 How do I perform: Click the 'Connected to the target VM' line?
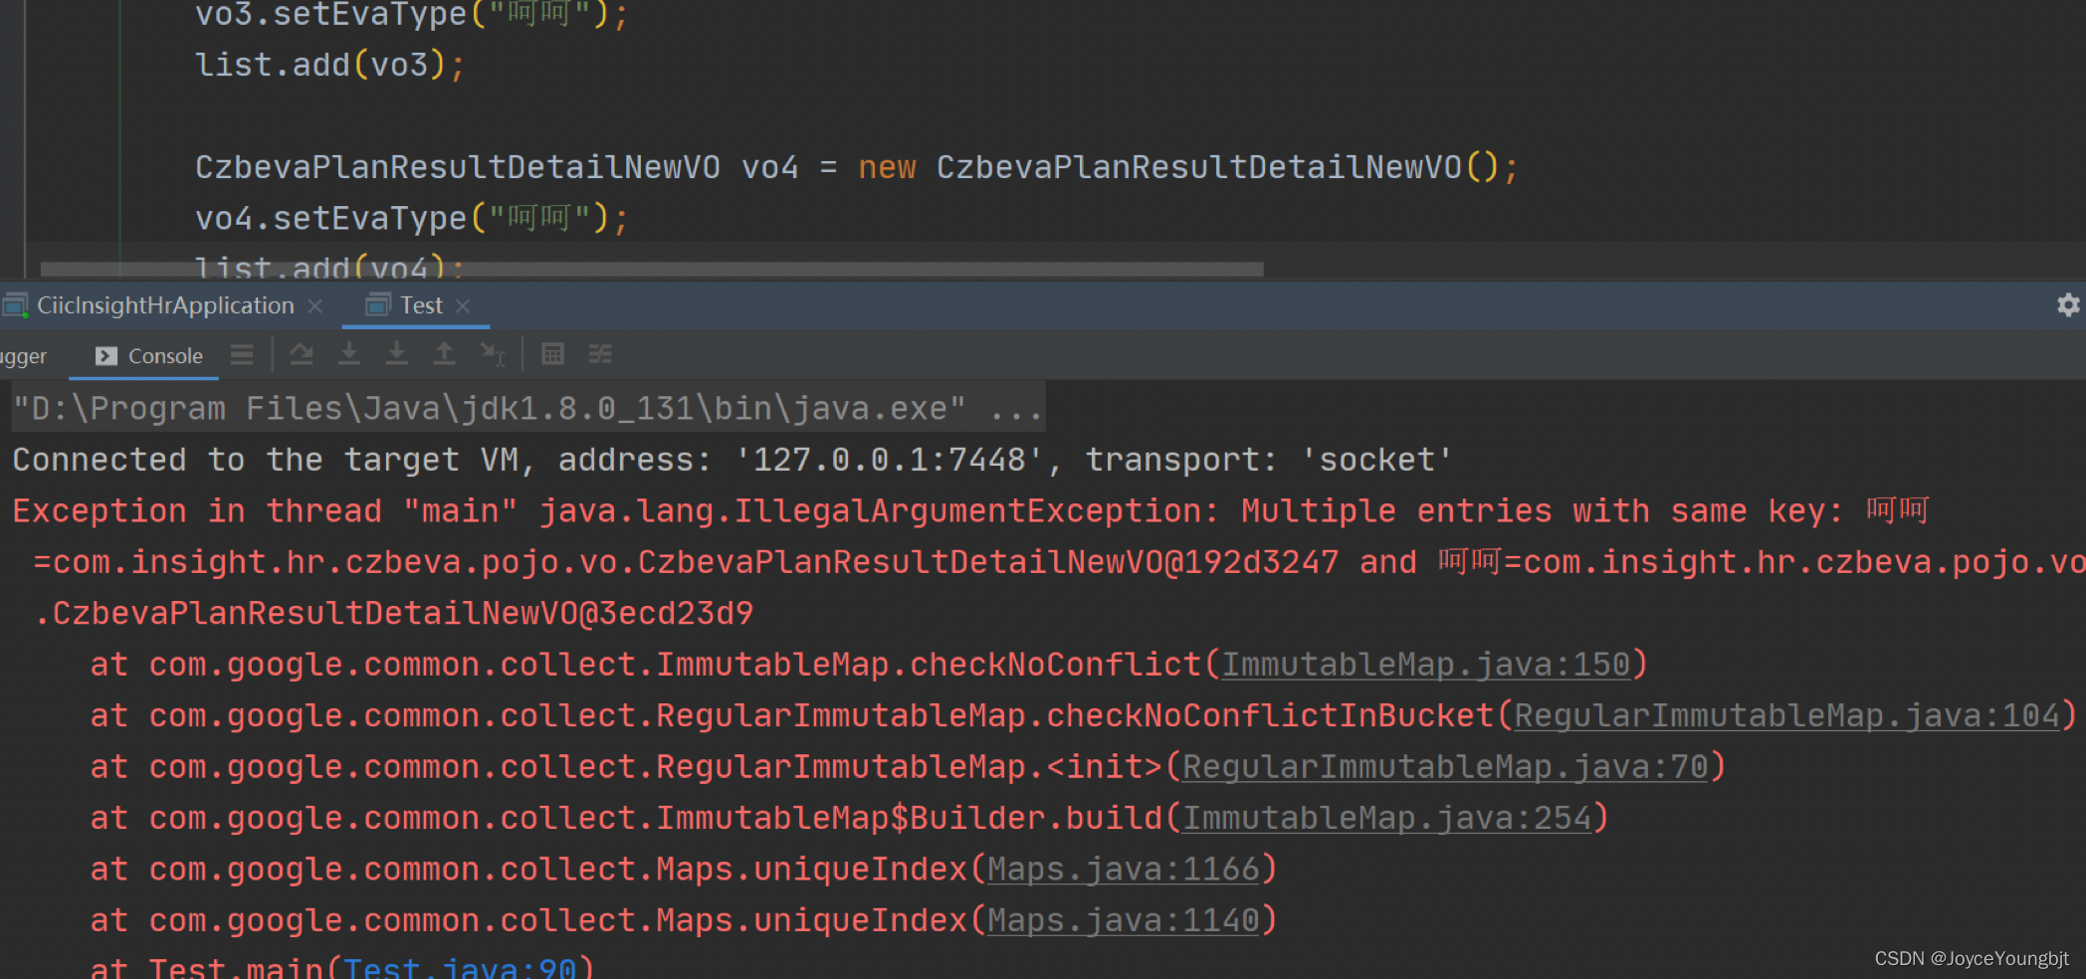[732, 460]
